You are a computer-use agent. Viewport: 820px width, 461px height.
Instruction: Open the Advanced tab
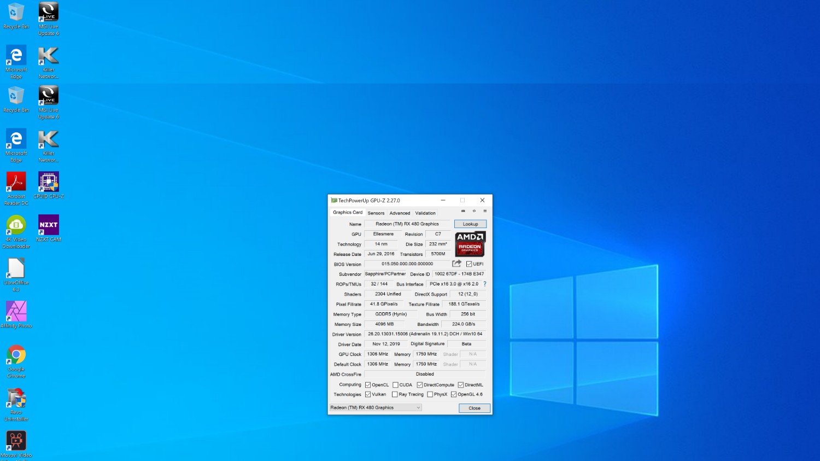[x=400, y=213]
